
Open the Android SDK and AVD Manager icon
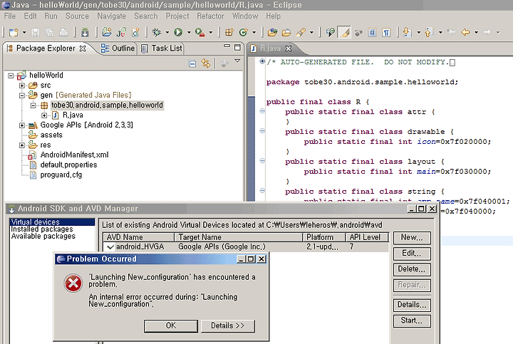85,32
